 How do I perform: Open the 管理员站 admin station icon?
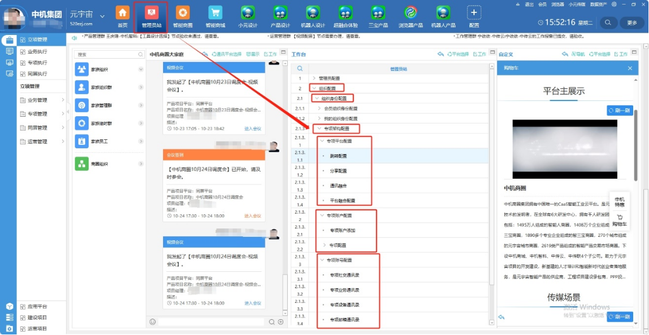point(151,13)
